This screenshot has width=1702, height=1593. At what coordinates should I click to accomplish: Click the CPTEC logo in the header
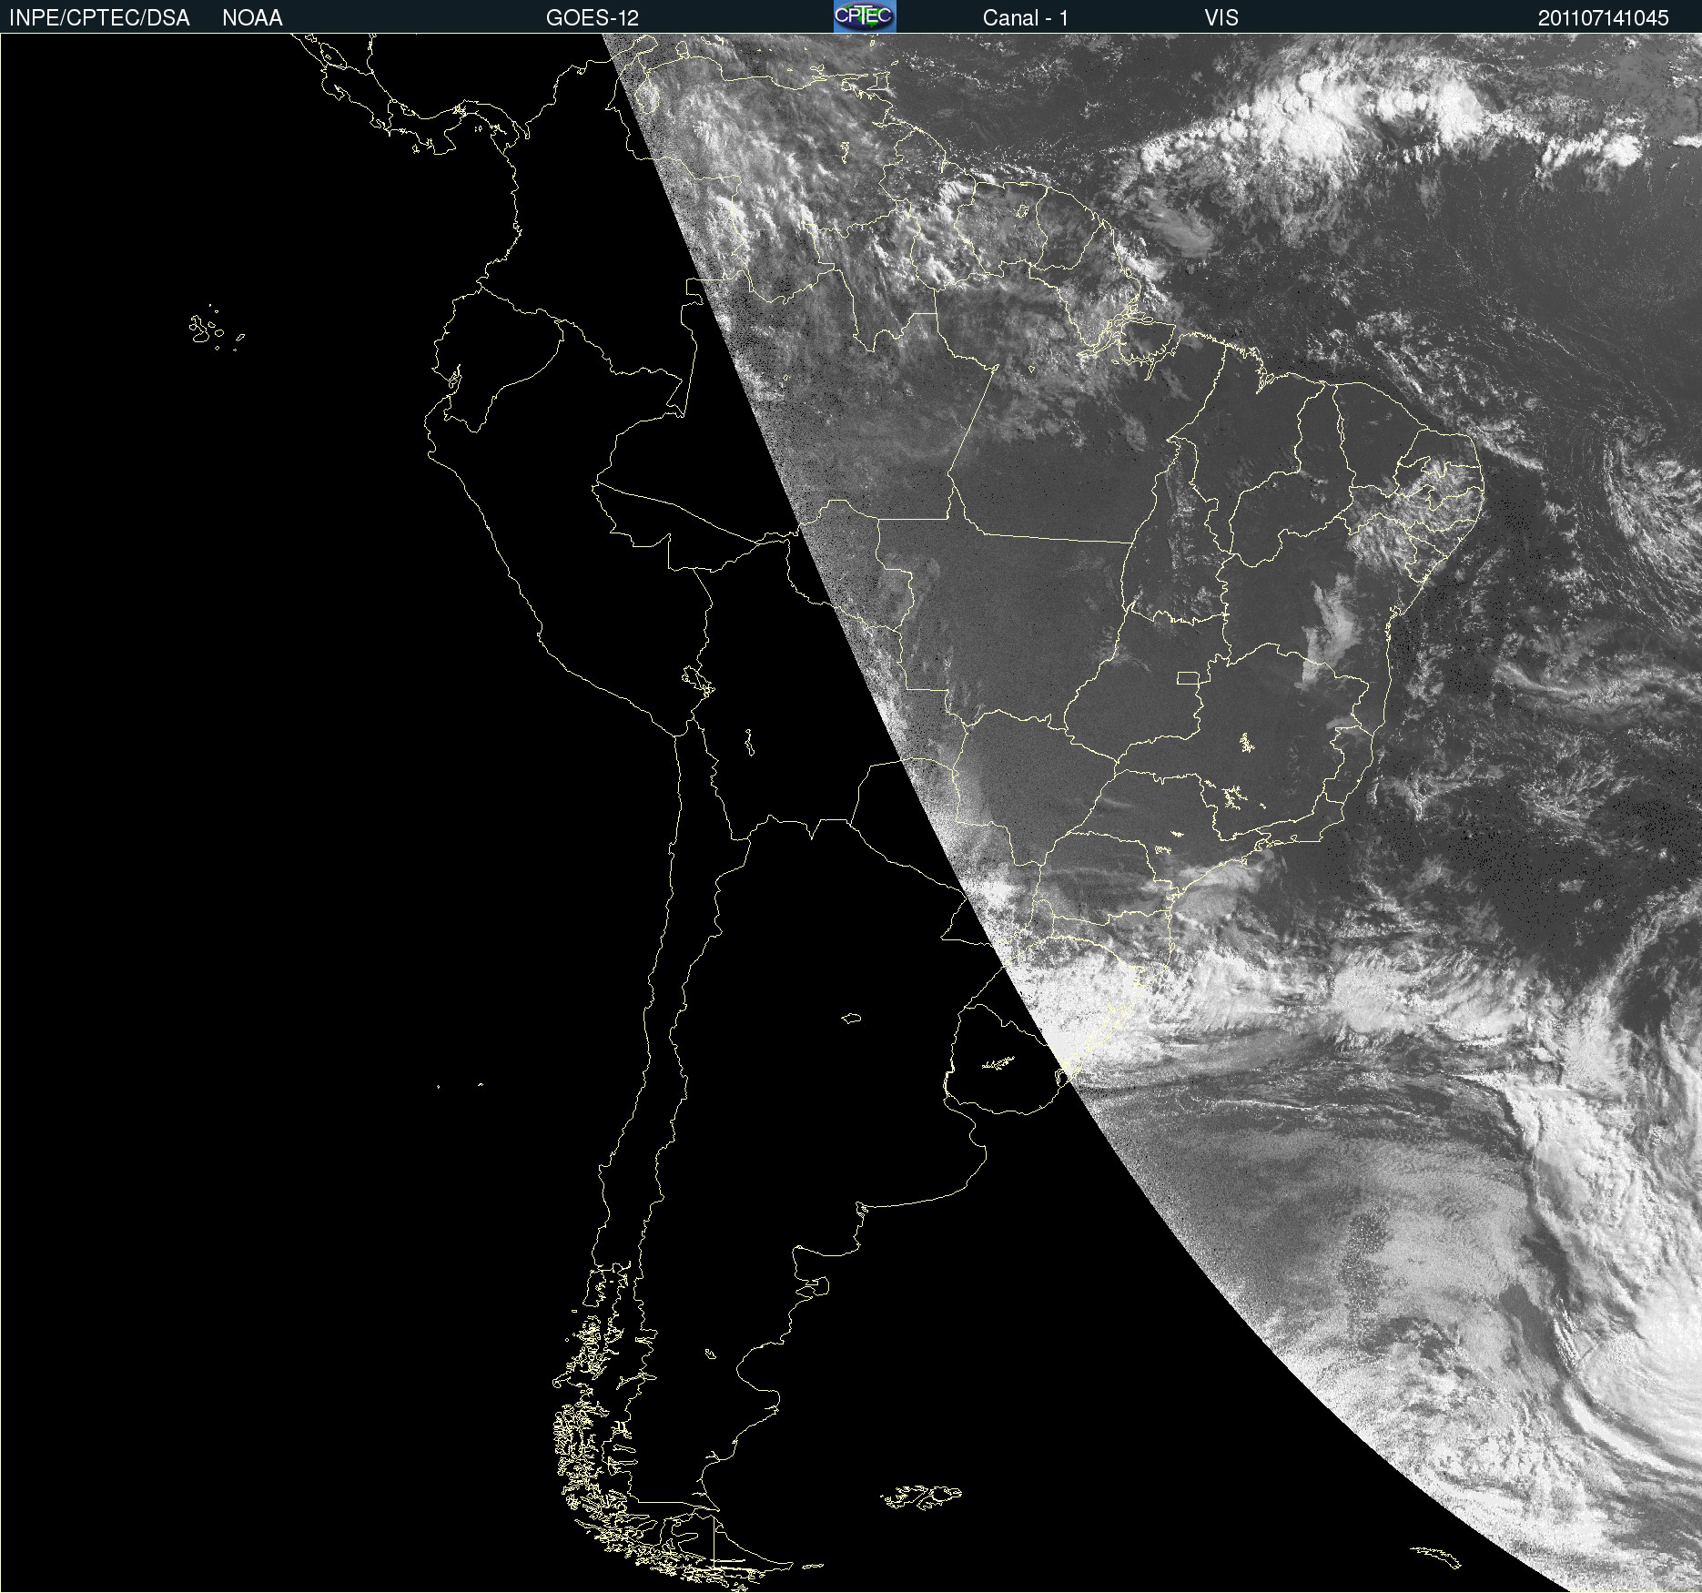(865, 16)
